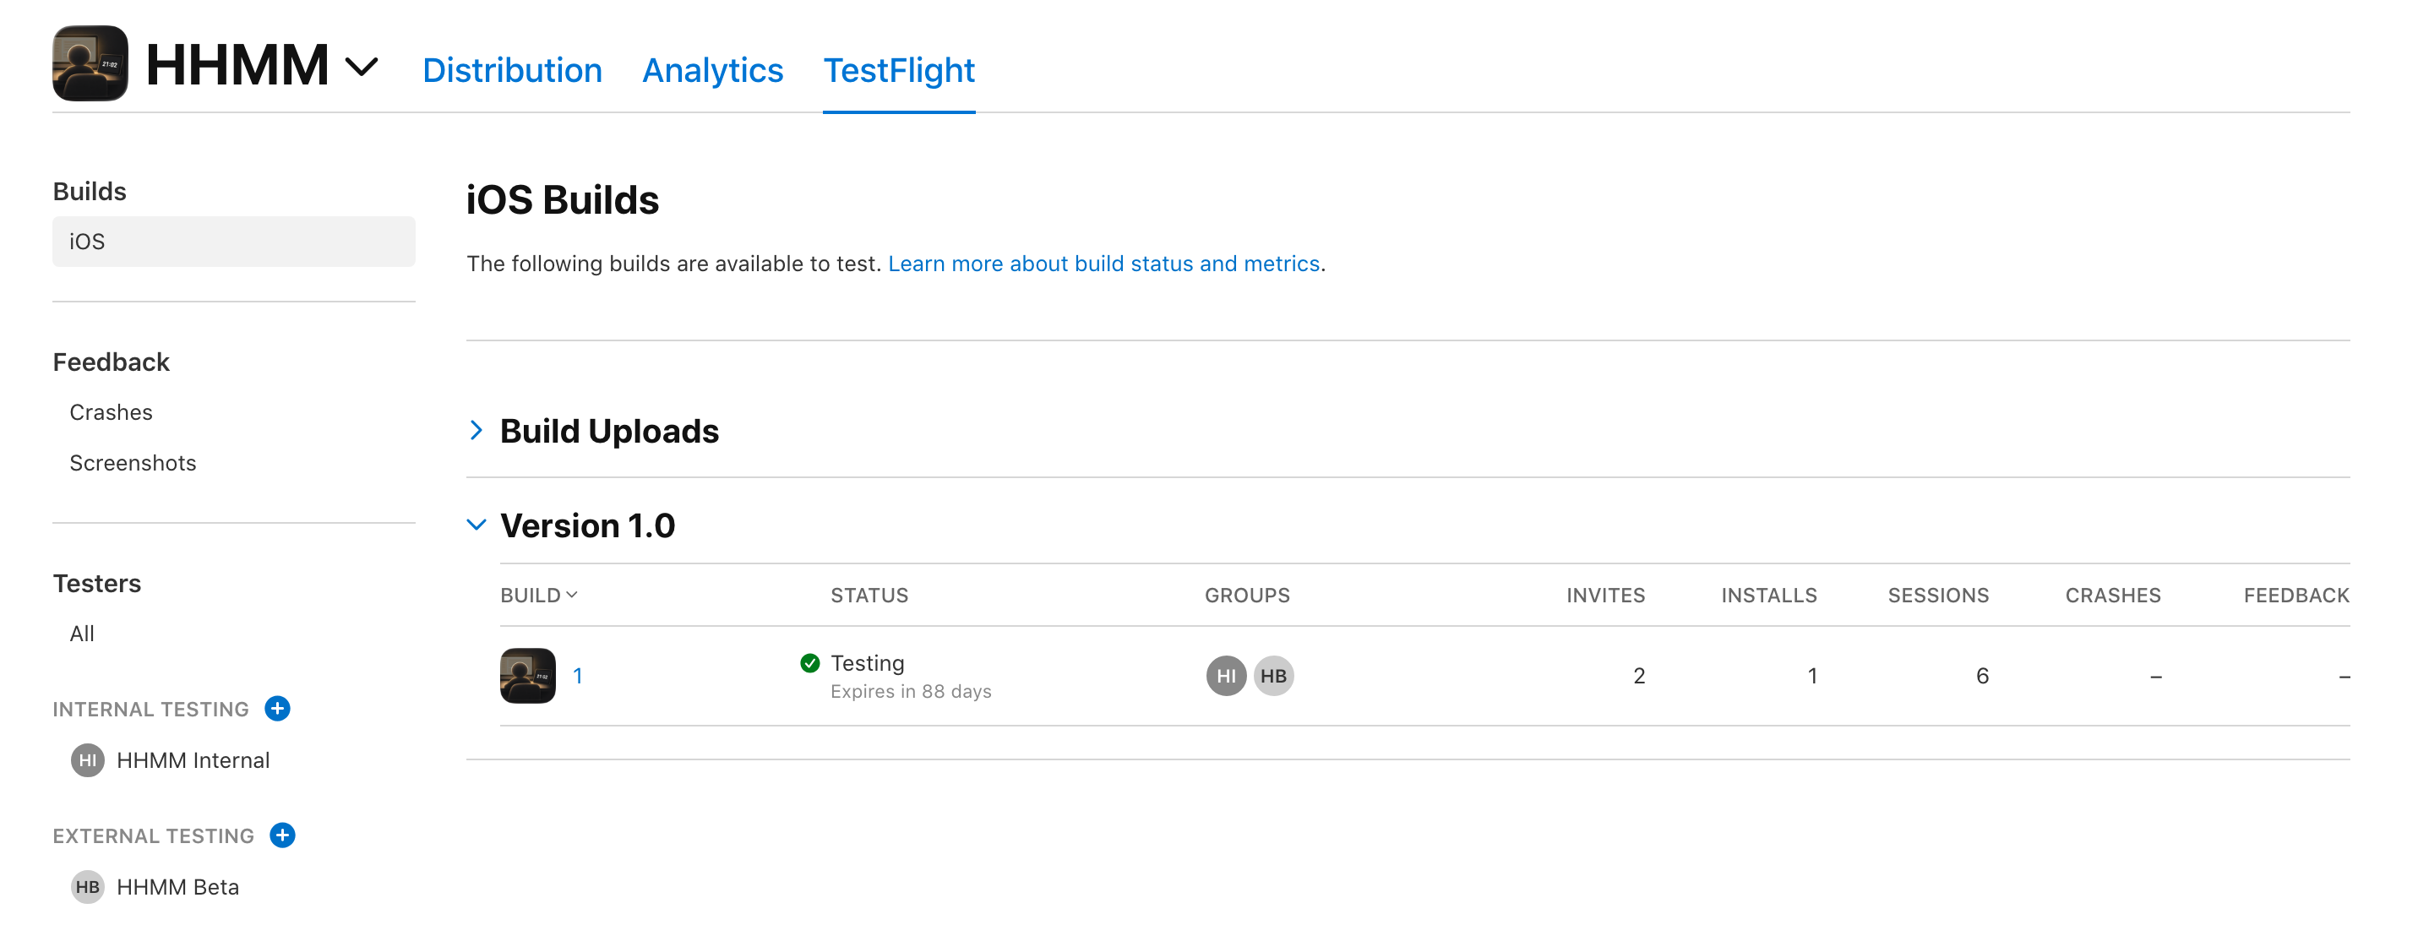Screen dimensions: 2418x936
Task: Click the iOS Builds heading
Action: (563, 201)
